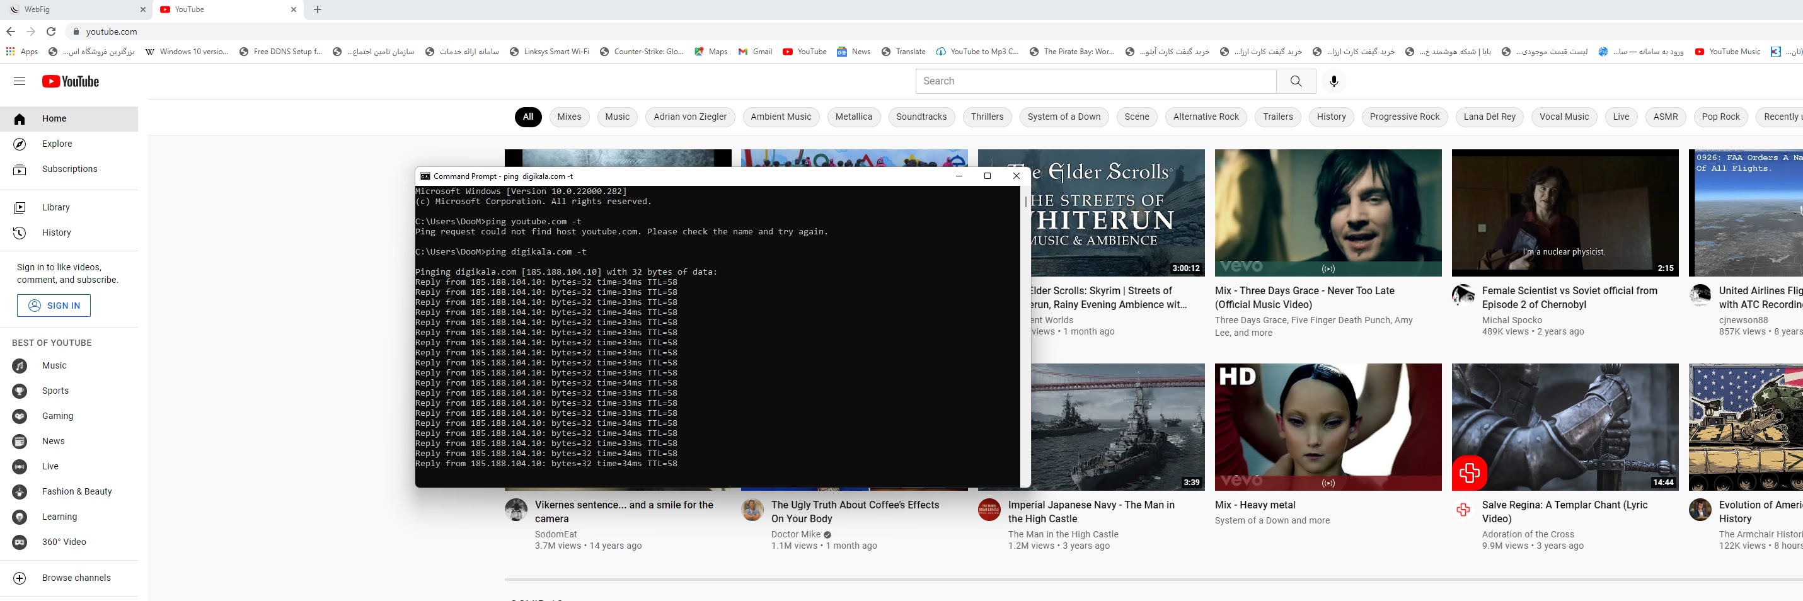Select the System of a Down chip
The height and width of the screenshot is (601, 1803).
[1064, 117]
